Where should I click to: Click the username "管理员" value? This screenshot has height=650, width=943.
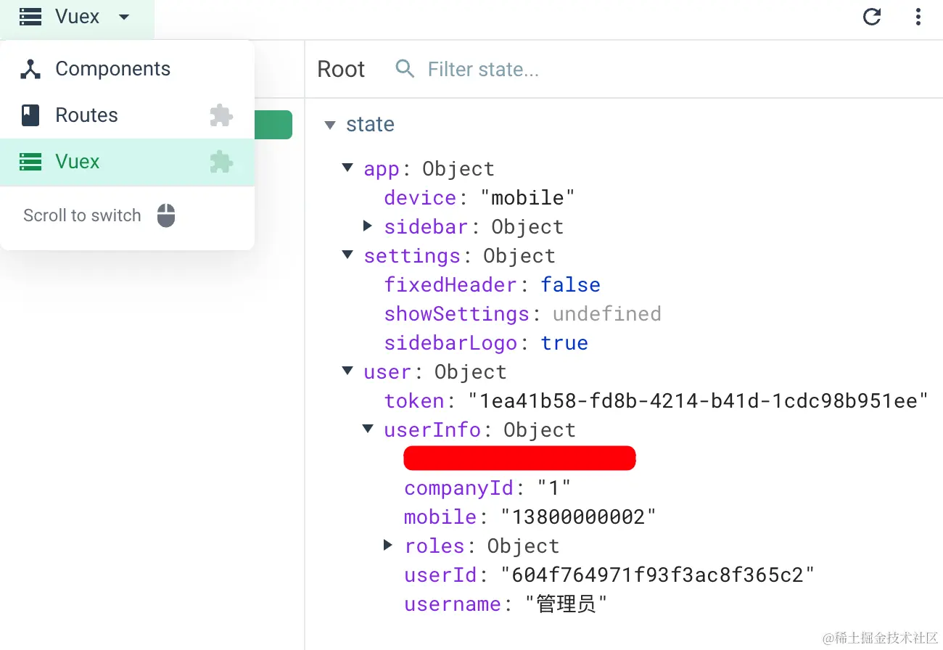point(566,604)
